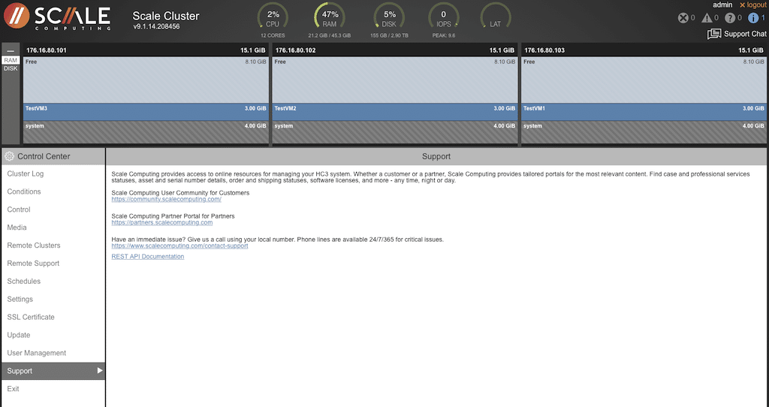This screenshot has width=769, height=407.
Task: Open Cluster Log in Control Center
Action: (x=53, y=173)
